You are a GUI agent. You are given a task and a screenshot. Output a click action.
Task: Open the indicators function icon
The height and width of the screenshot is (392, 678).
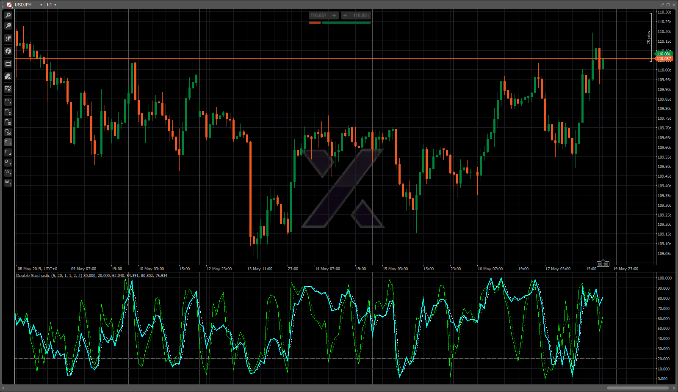(x=8, y=51)
